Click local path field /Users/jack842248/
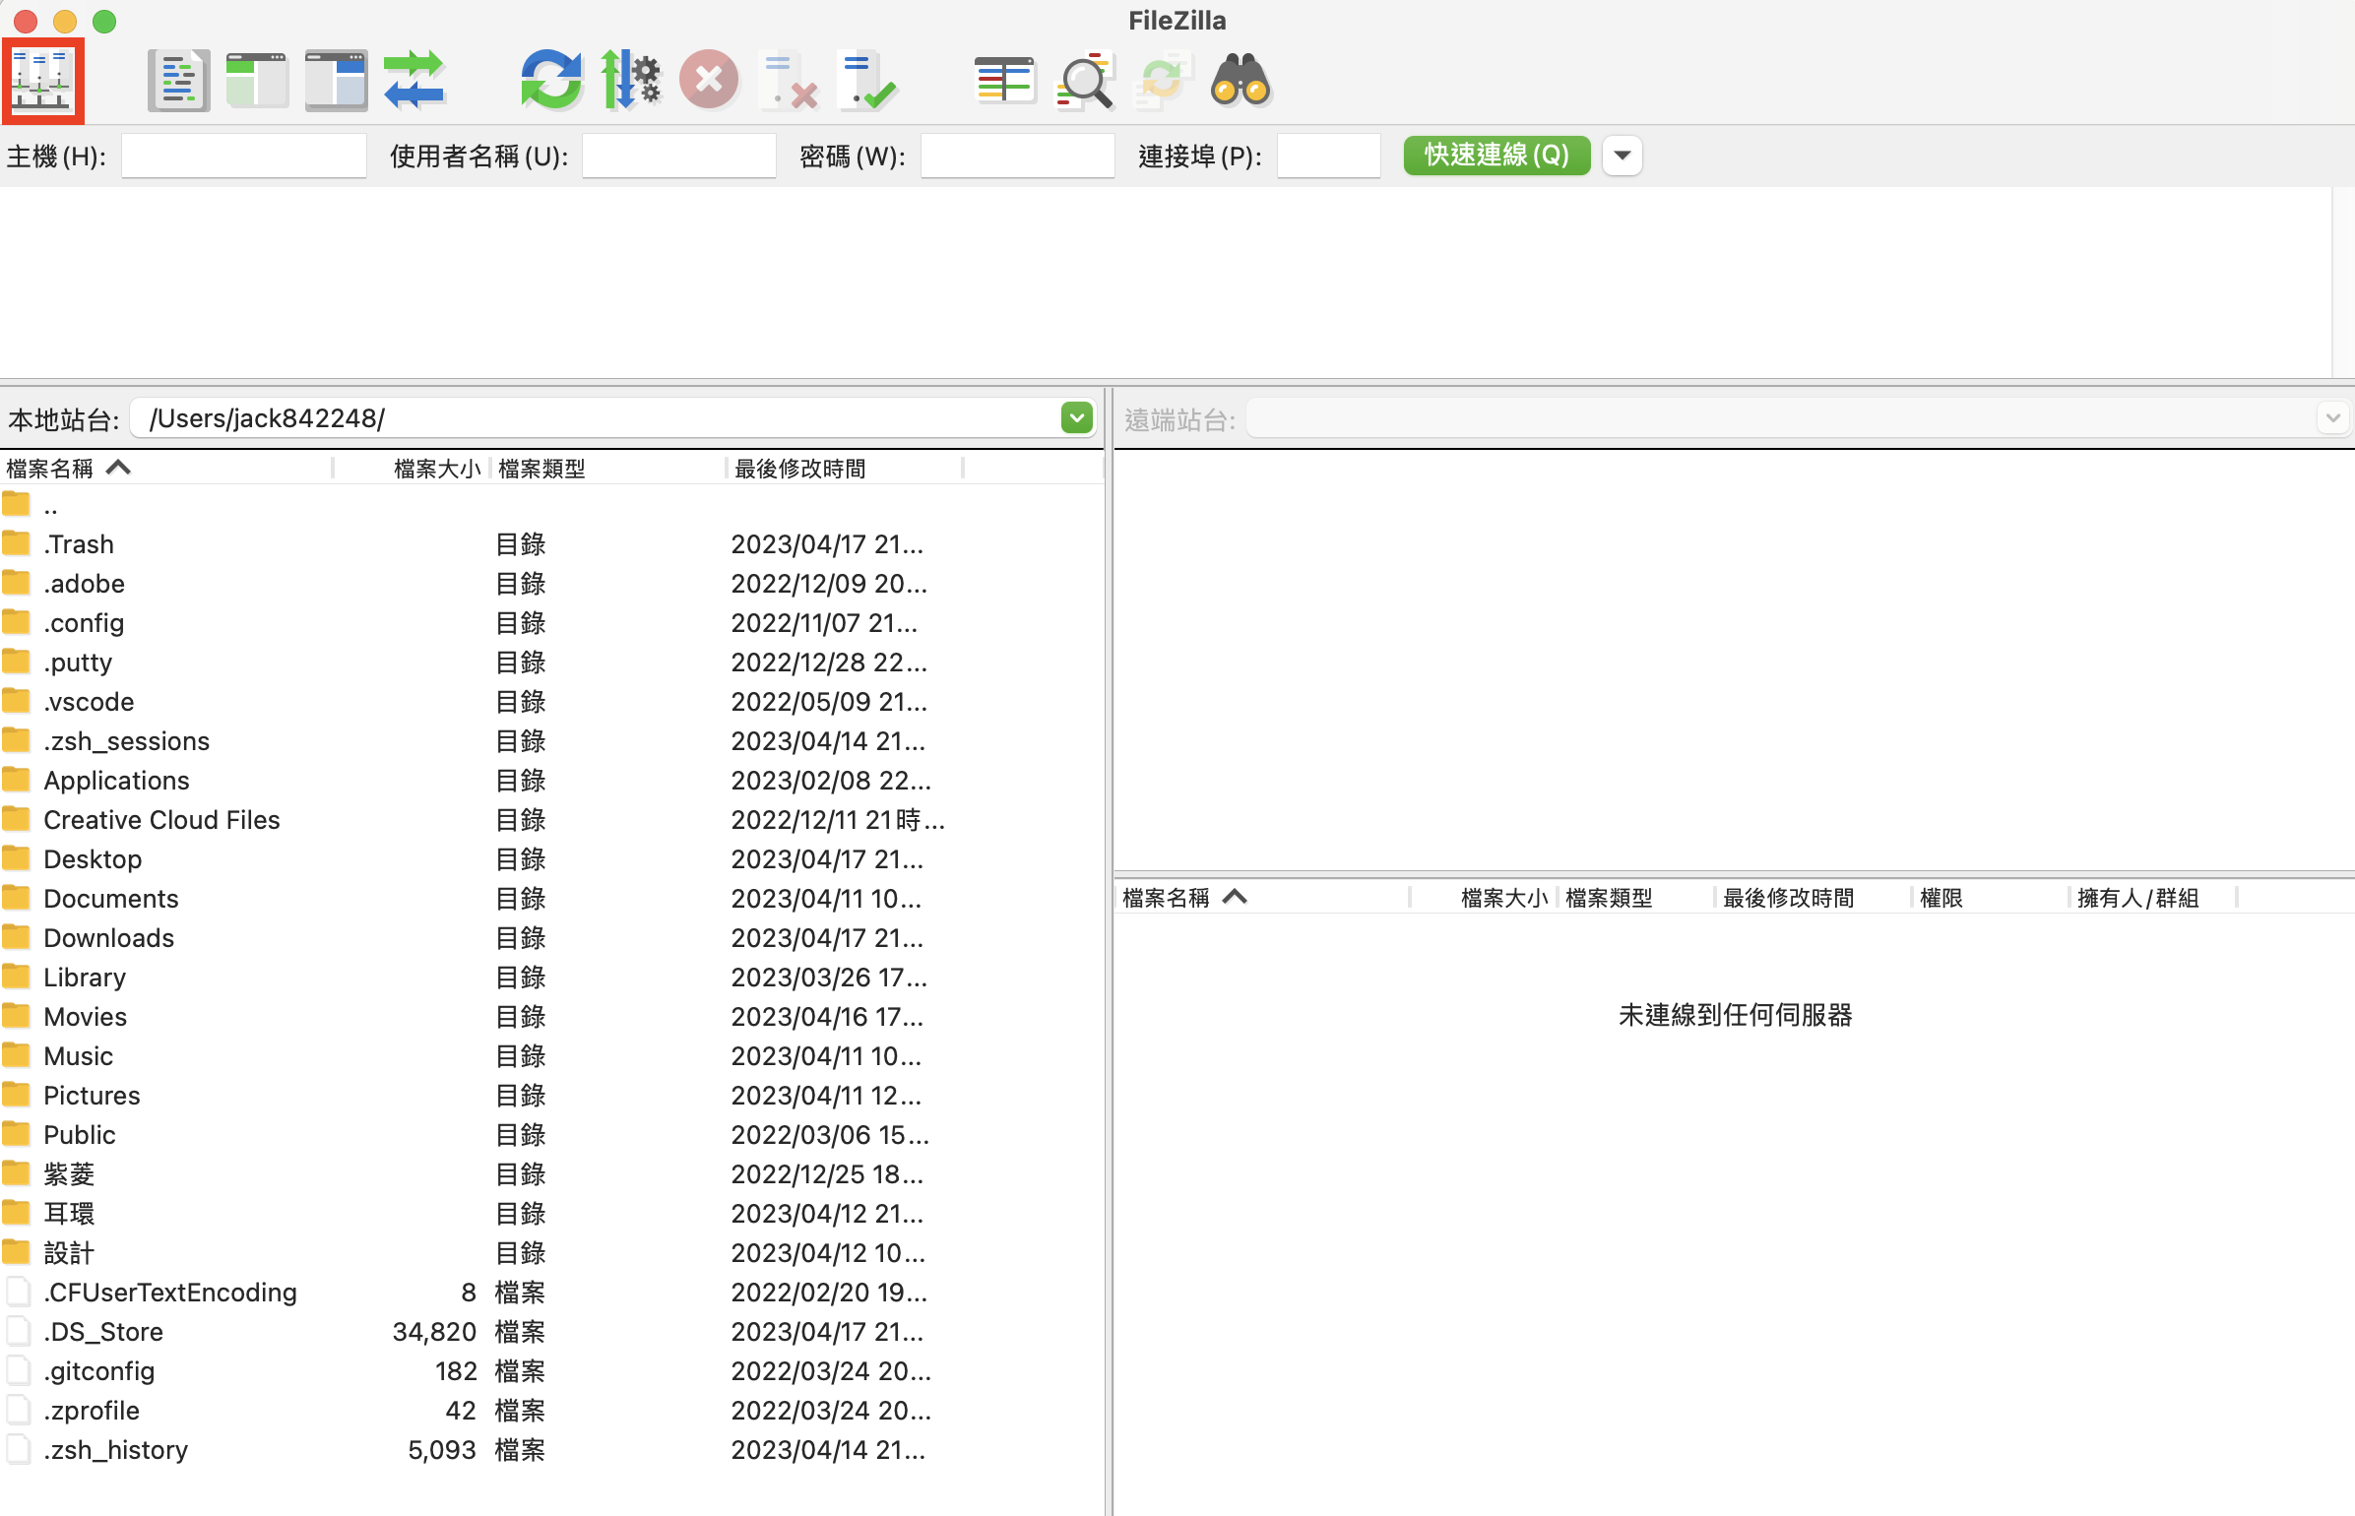Viewport: 2355px width, 1516px height. click(596, 418)
